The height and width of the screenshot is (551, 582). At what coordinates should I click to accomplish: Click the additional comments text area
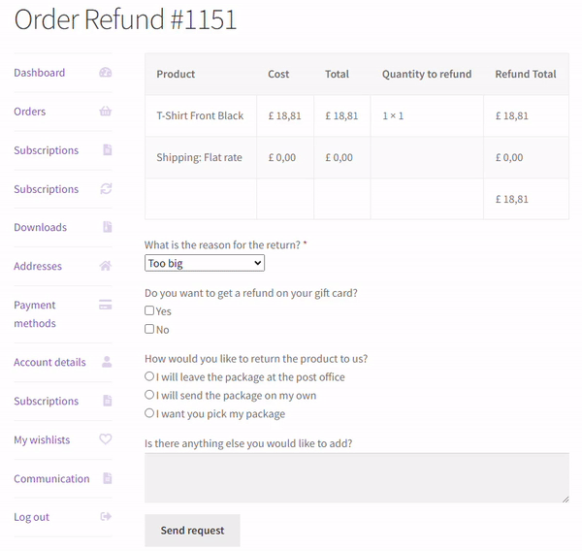tap(356, 477)
